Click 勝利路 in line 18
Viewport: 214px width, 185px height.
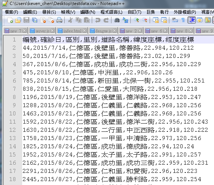[137, 179]
